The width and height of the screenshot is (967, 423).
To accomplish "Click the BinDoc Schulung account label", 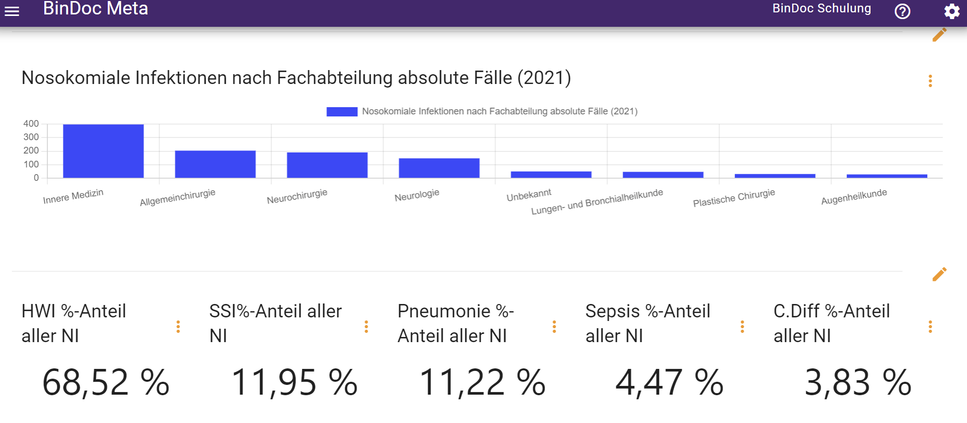I will click(x=821, y=9).
